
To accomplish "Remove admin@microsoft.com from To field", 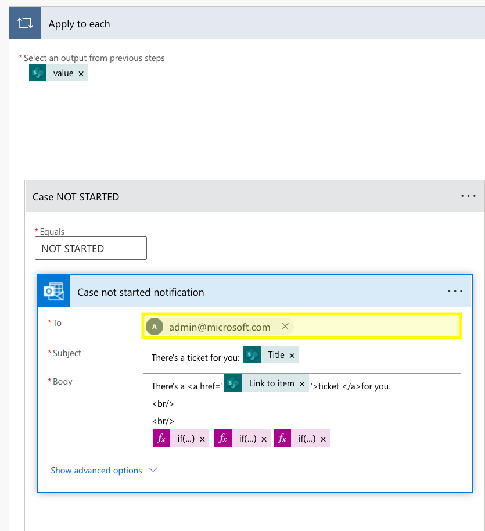I will [x=285, y=327].
